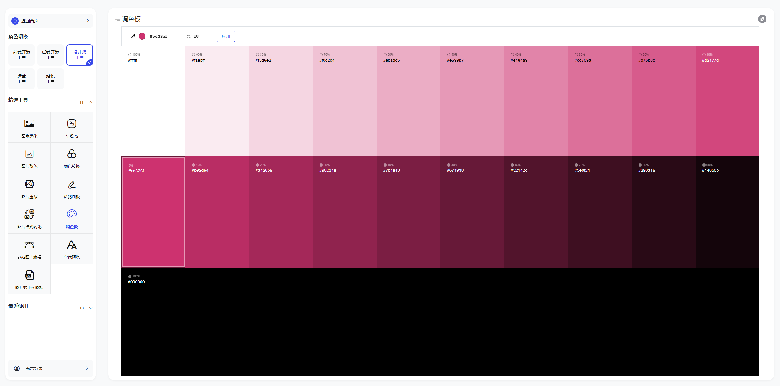Switch to the 运营工具 role tab
780x386 pixels.
[22, 79]
